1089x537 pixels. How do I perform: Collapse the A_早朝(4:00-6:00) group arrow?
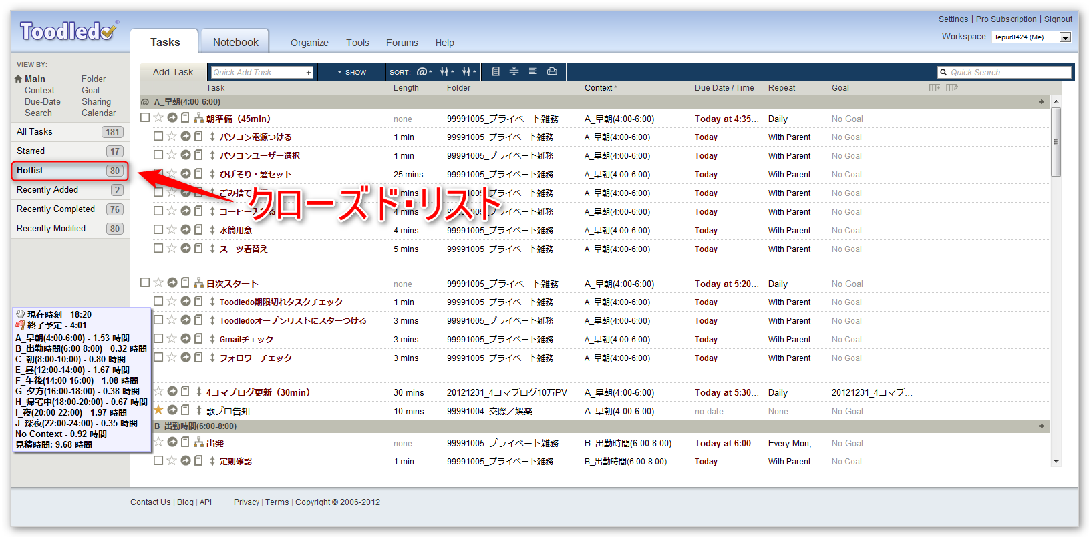1041,102
